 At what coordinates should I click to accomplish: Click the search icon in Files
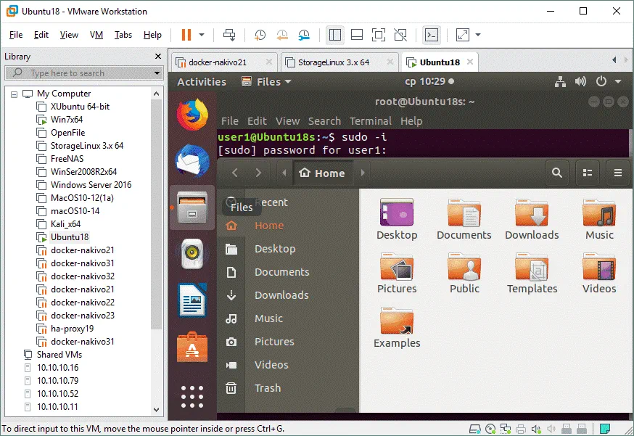556,173
